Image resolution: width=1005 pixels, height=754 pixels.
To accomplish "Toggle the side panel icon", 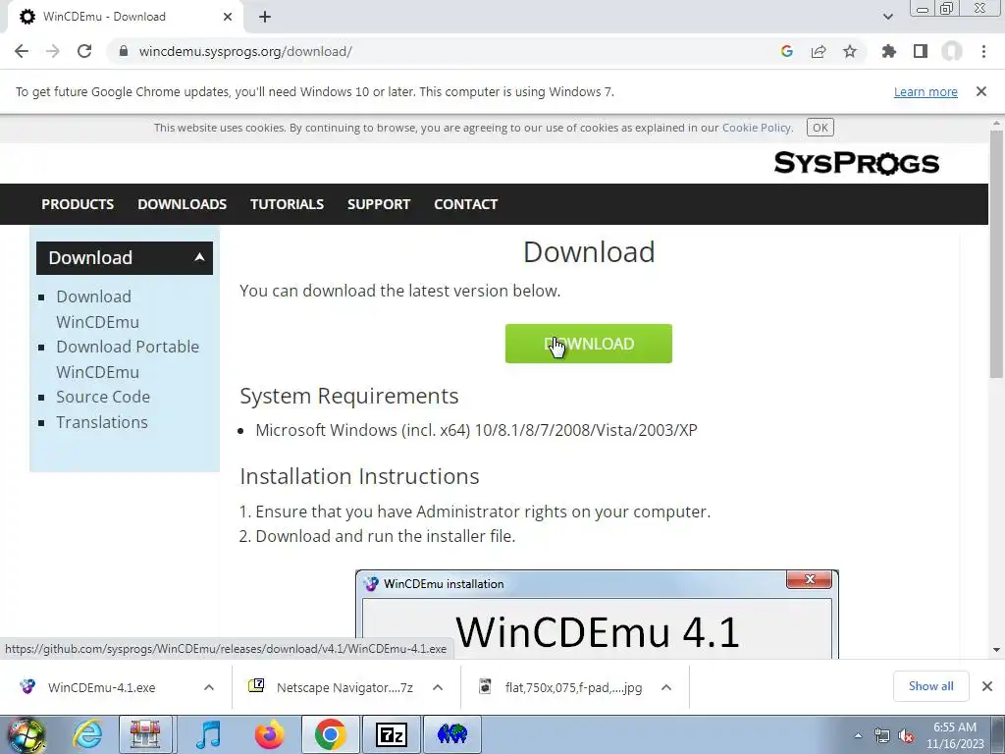I will coord(921,51).
